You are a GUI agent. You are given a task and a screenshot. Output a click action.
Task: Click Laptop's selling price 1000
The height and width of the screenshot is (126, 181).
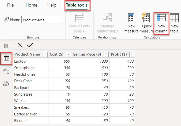point(91,61)
